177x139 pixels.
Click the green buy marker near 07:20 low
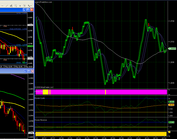click(x=119, y=79)
